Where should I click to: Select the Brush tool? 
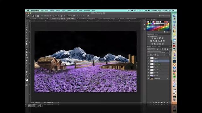pos(27,41)
